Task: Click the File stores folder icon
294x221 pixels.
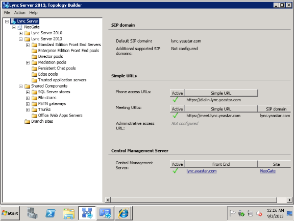Action: tap(34, 98)
